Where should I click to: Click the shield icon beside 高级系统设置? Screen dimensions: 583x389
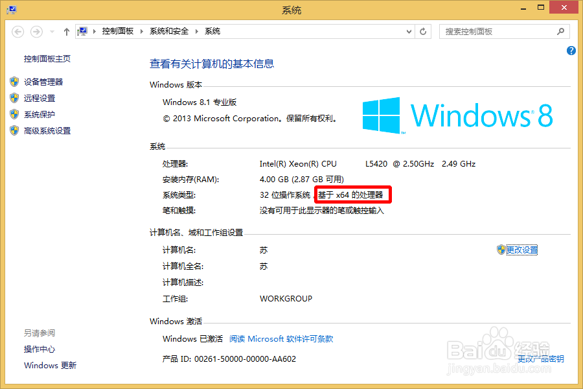coord(14,130)
